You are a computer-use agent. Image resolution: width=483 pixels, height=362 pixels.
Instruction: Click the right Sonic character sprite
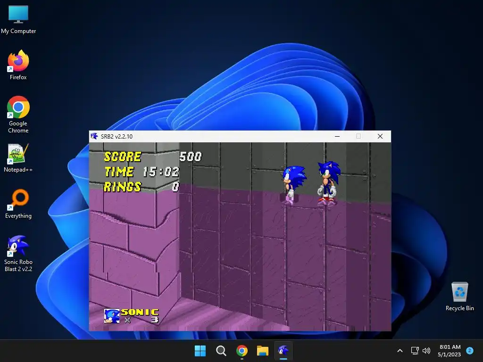pyautogui.click(x=329, y=184)
